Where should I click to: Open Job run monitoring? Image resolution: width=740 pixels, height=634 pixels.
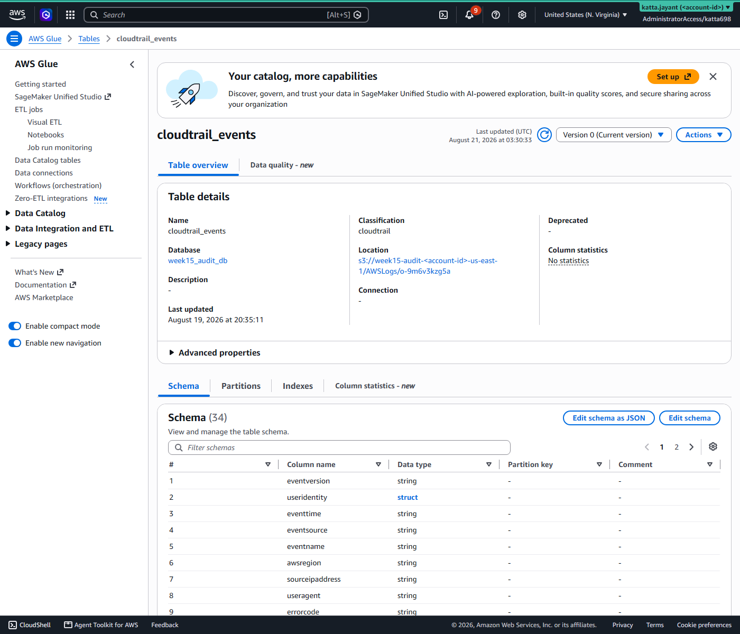point(60,147)
